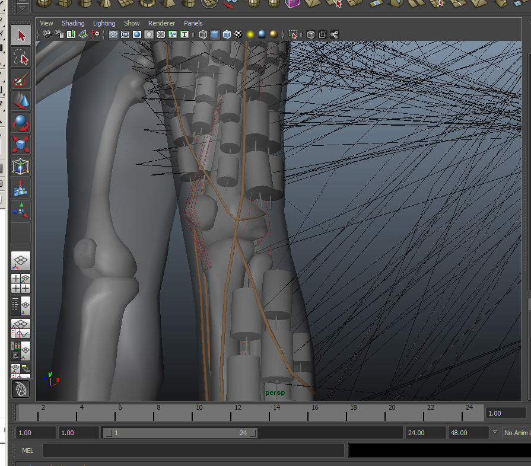This screenshot has height=466, width=531.
Task: Select the arrow Select tool
Action: 21,35
